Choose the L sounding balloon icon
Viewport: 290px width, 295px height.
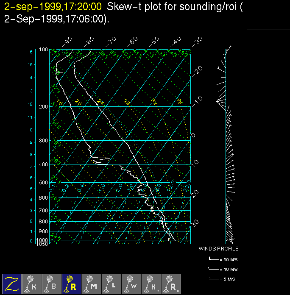[x=112, y=284]
